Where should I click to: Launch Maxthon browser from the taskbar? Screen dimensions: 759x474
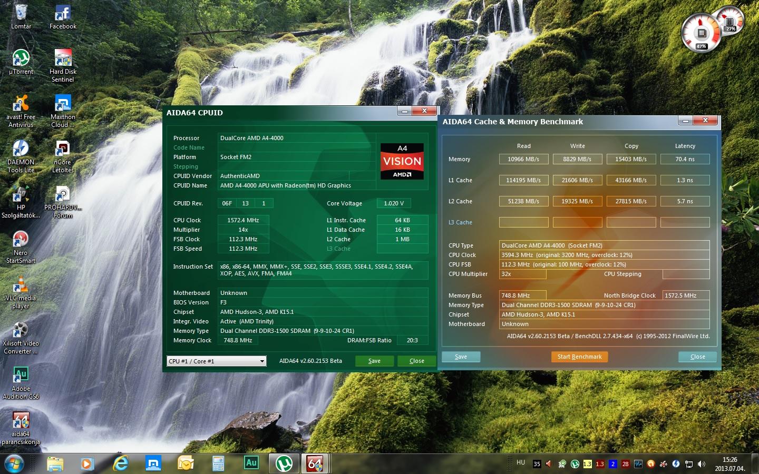click(153, 463)
